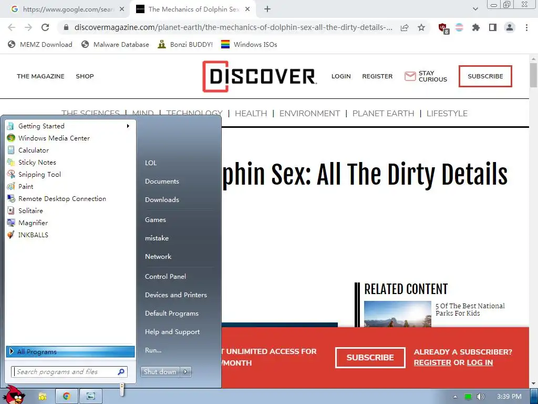Show hidden system tray icons

pos(456,397)
